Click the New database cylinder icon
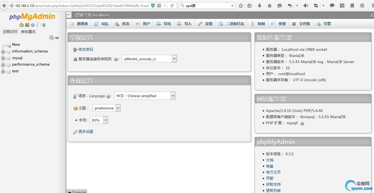The height and width of the screenshot is (193, 374). pos(9,45)
